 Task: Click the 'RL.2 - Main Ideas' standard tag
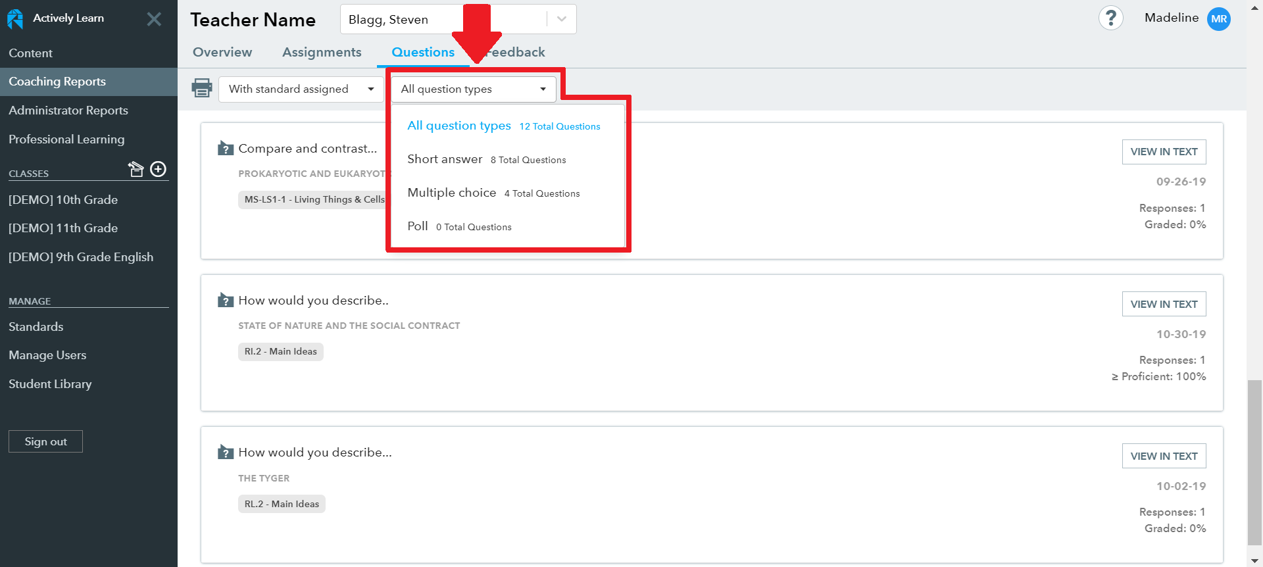282,504
